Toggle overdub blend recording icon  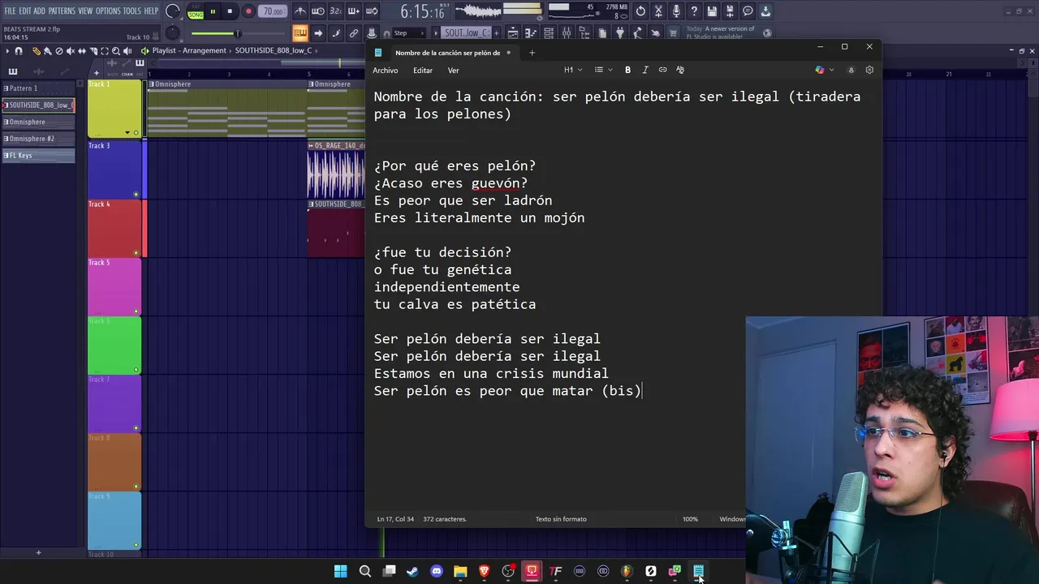(x=354, y=11)
